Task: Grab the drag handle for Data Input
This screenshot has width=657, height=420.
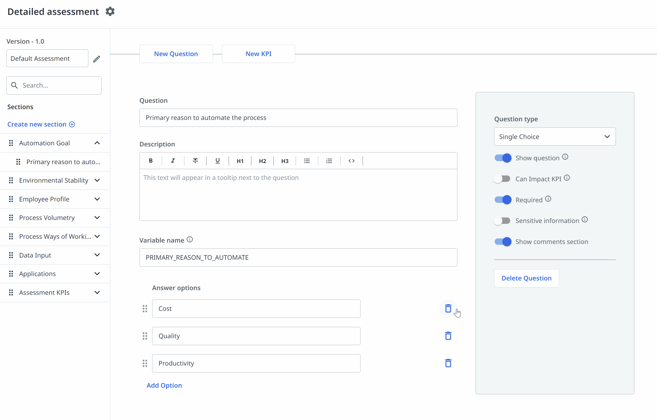Action: (11, 255)
